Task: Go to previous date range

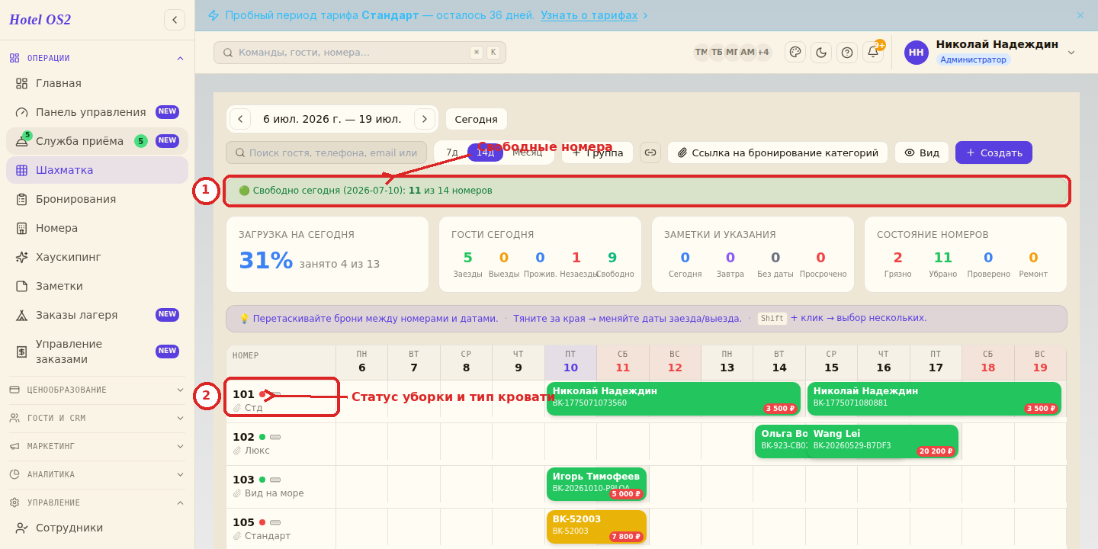Action: click(240, 119)
